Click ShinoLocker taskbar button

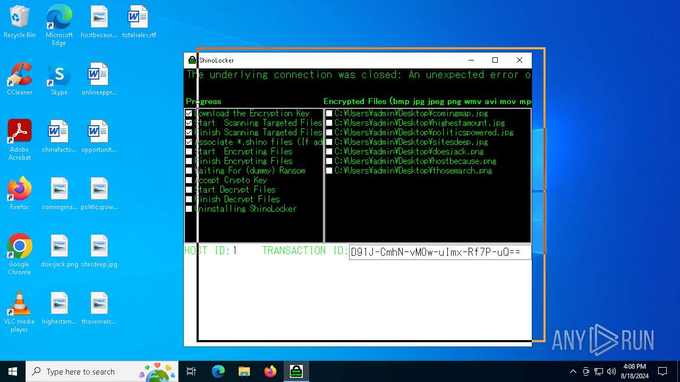pos(296,371)
